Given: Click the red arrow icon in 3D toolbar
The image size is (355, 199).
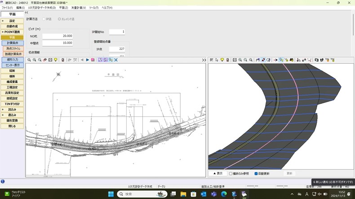Looking at the screenshot, I should pos(275,60).
